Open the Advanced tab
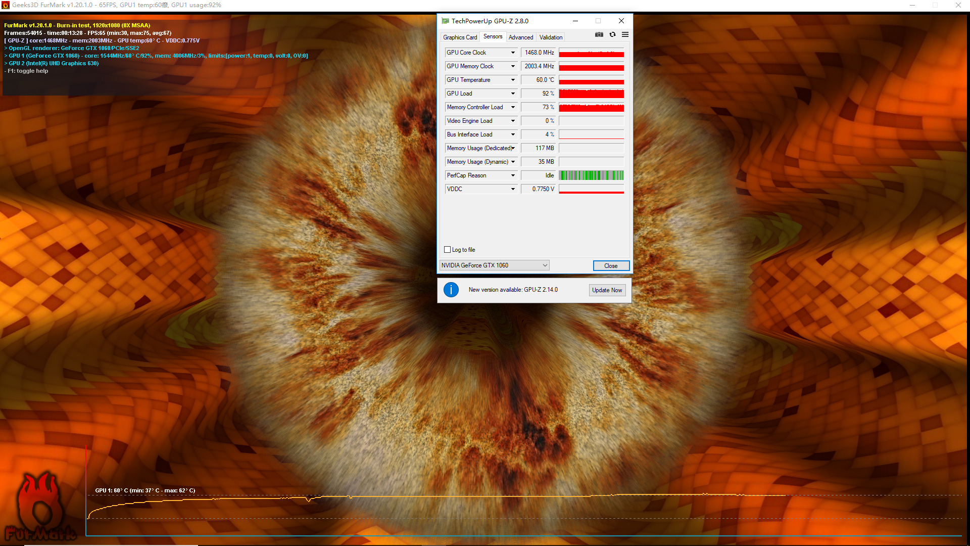This screenshot has width=970, height=546. point(520,37)
